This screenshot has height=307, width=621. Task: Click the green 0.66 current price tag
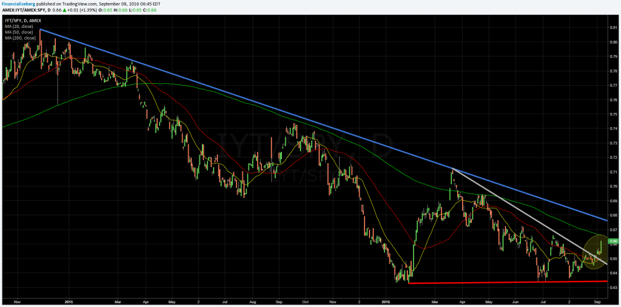point(613,241)
